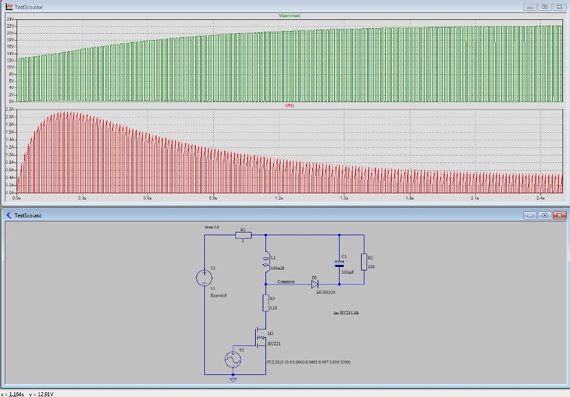570x397 pixels.
Task: Select the V1 voltage source symbol
Action: (204, 277)
